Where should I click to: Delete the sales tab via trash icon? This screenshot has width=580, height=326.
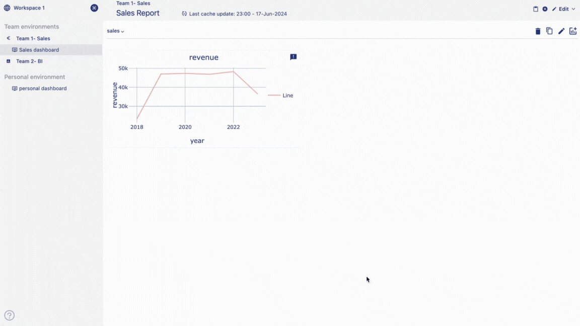538,31
